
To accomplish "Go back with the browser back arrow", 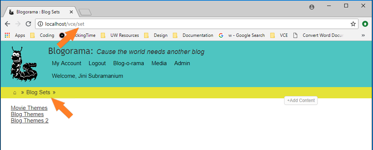I will [x=7, y=24].
